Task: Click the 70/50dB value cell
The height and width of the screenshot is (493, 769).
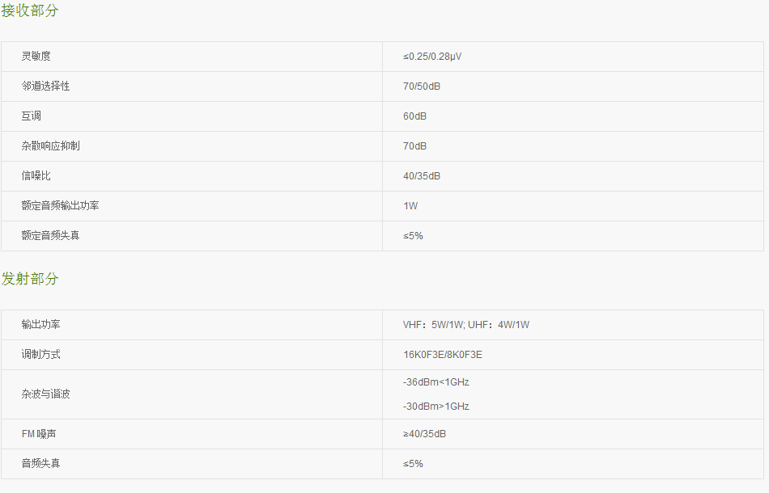Action: [x=422, y=86]
